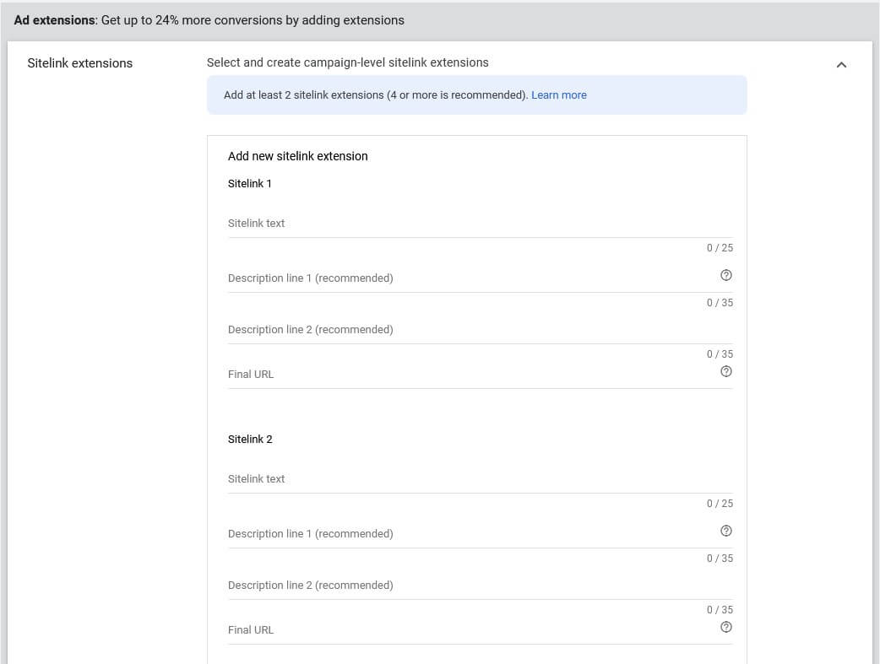The width and height of the screenshot is (880, 664).
Task: Collapse the Sitelink extensions section chevron
Action: tap(840, 65)
